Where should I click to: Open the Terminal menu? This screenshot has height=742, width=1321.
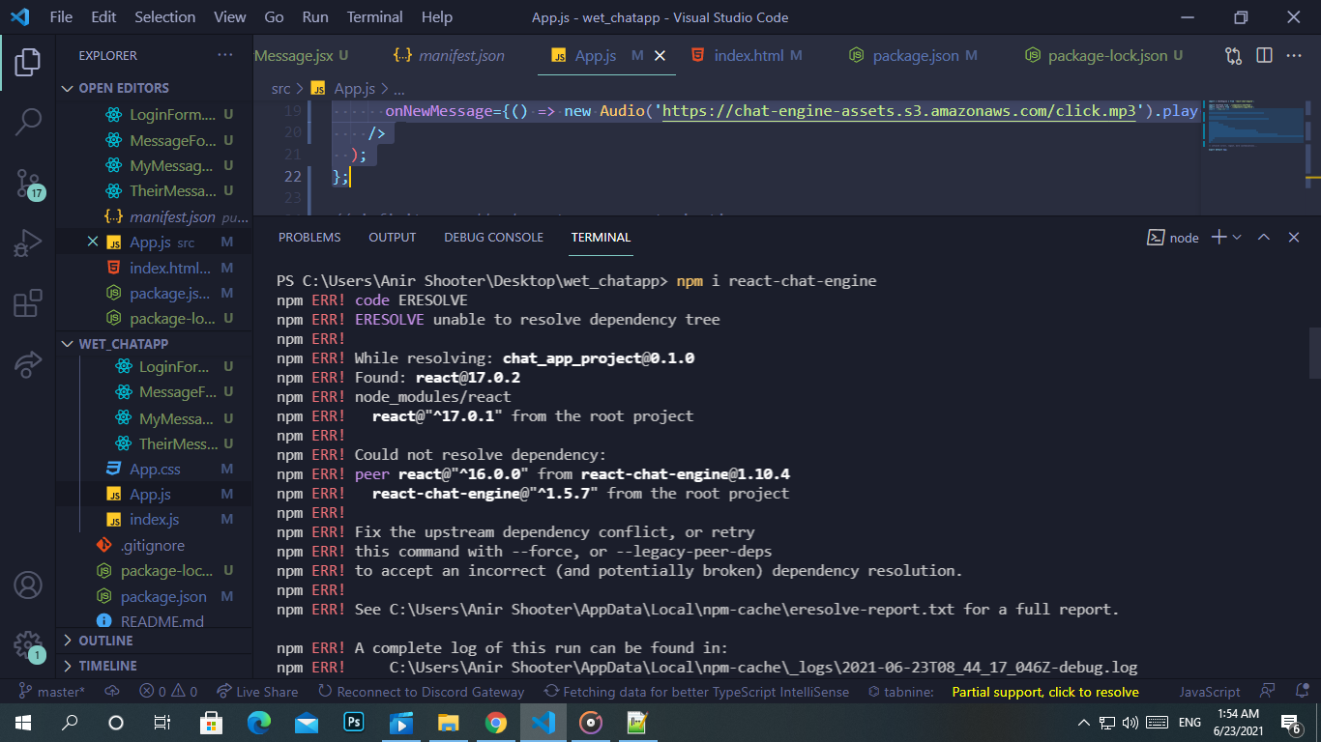click(374, 16)
